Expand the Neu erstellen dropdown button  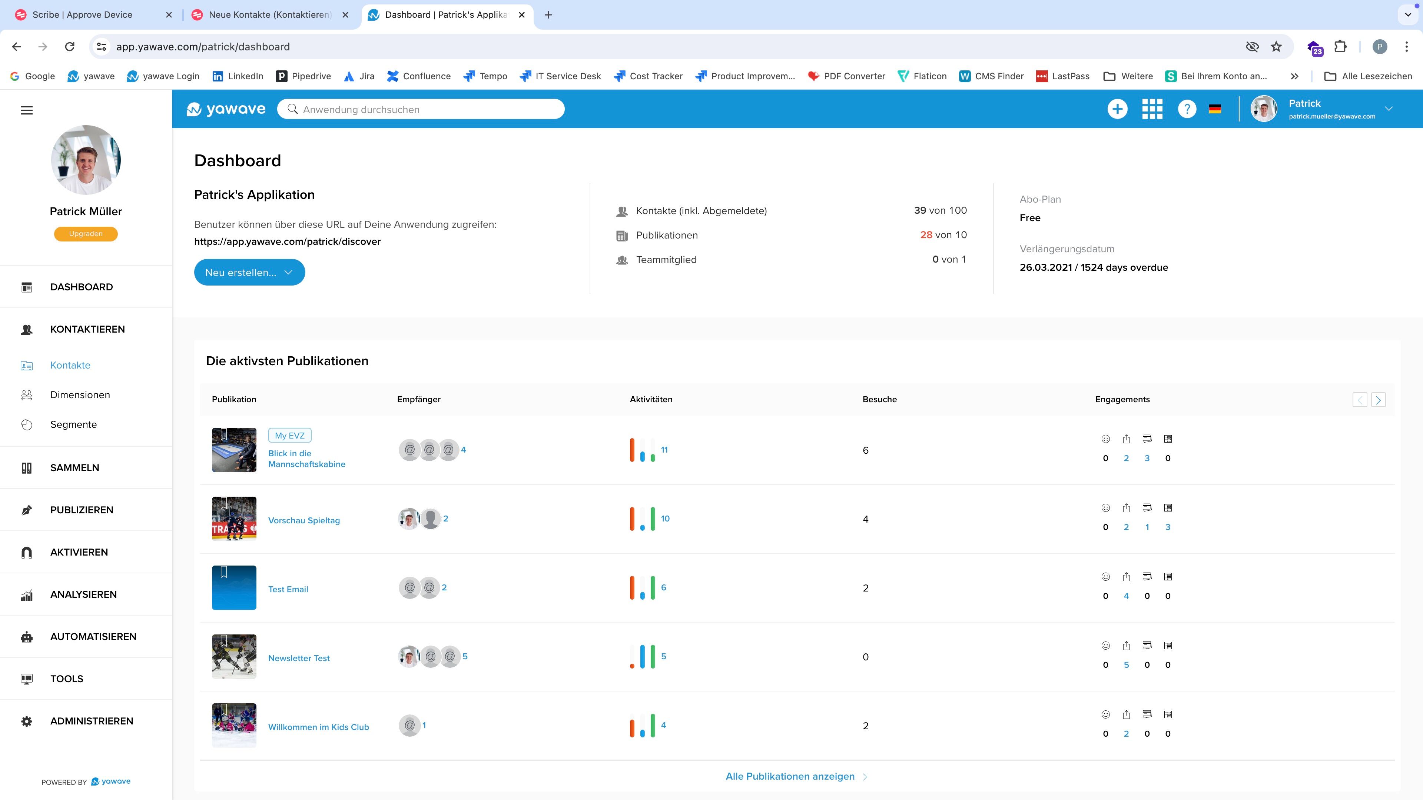coord(249,272)
